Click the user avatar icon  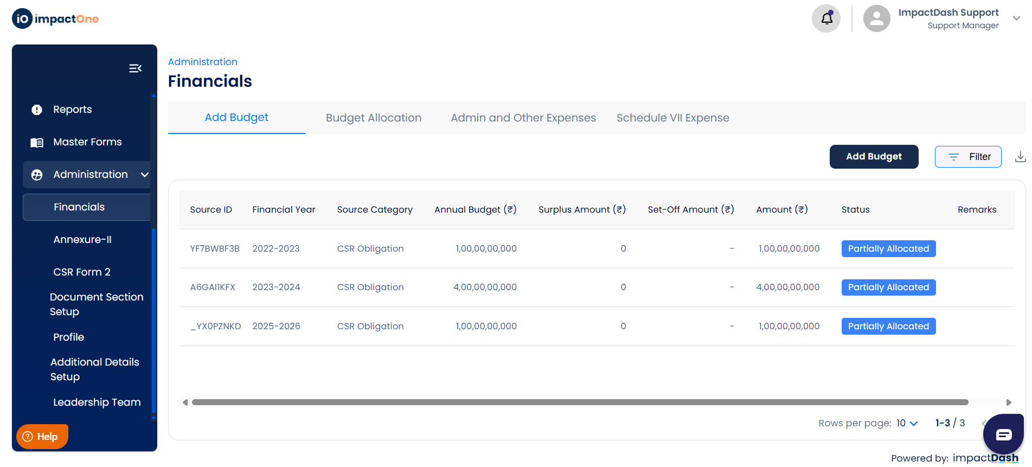(876, 18)
